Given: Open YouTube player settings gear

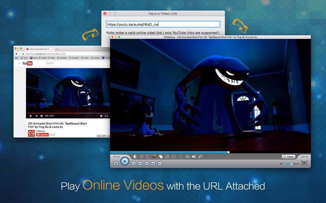Looking at the screenshot, I should (101, 116).
